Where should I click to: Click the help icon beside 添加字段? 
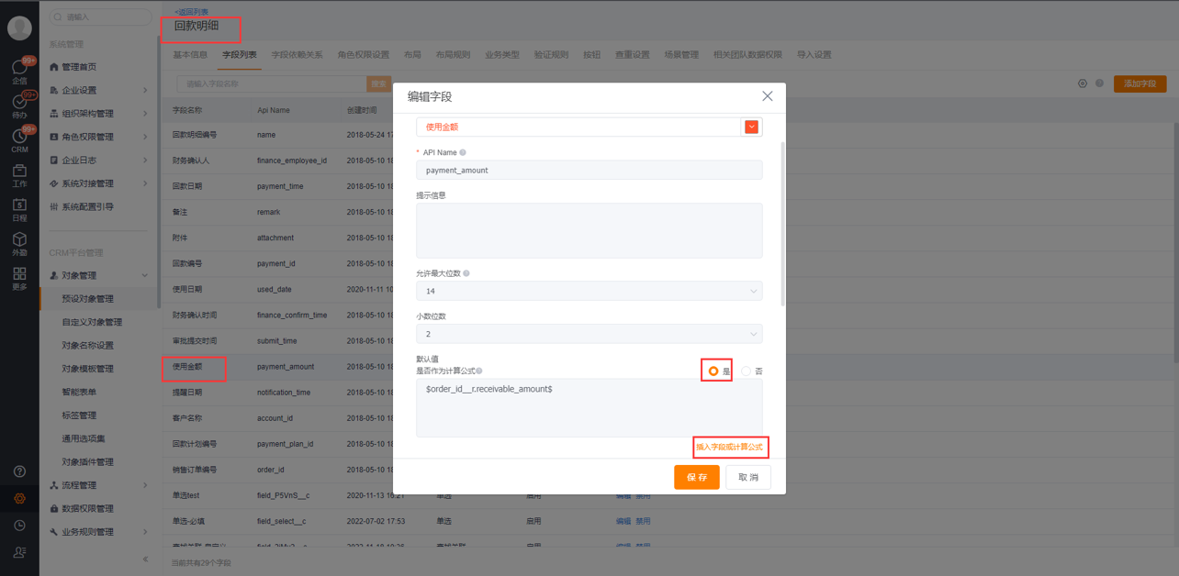point(1099,83)
